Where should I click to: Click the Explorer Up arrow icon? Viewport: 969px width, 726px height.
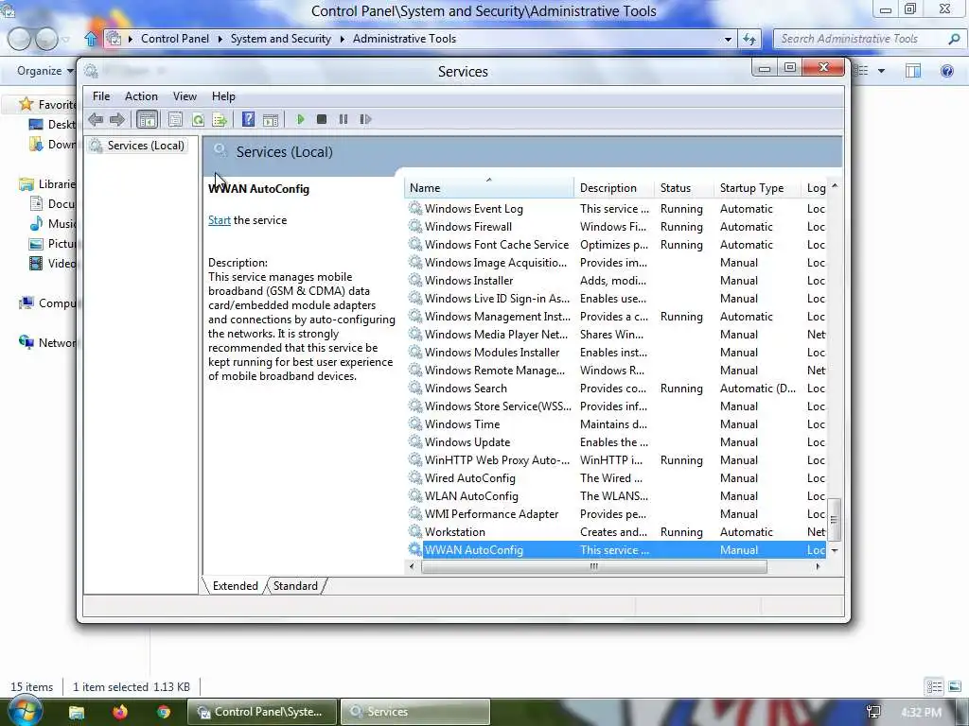point(91,39)
